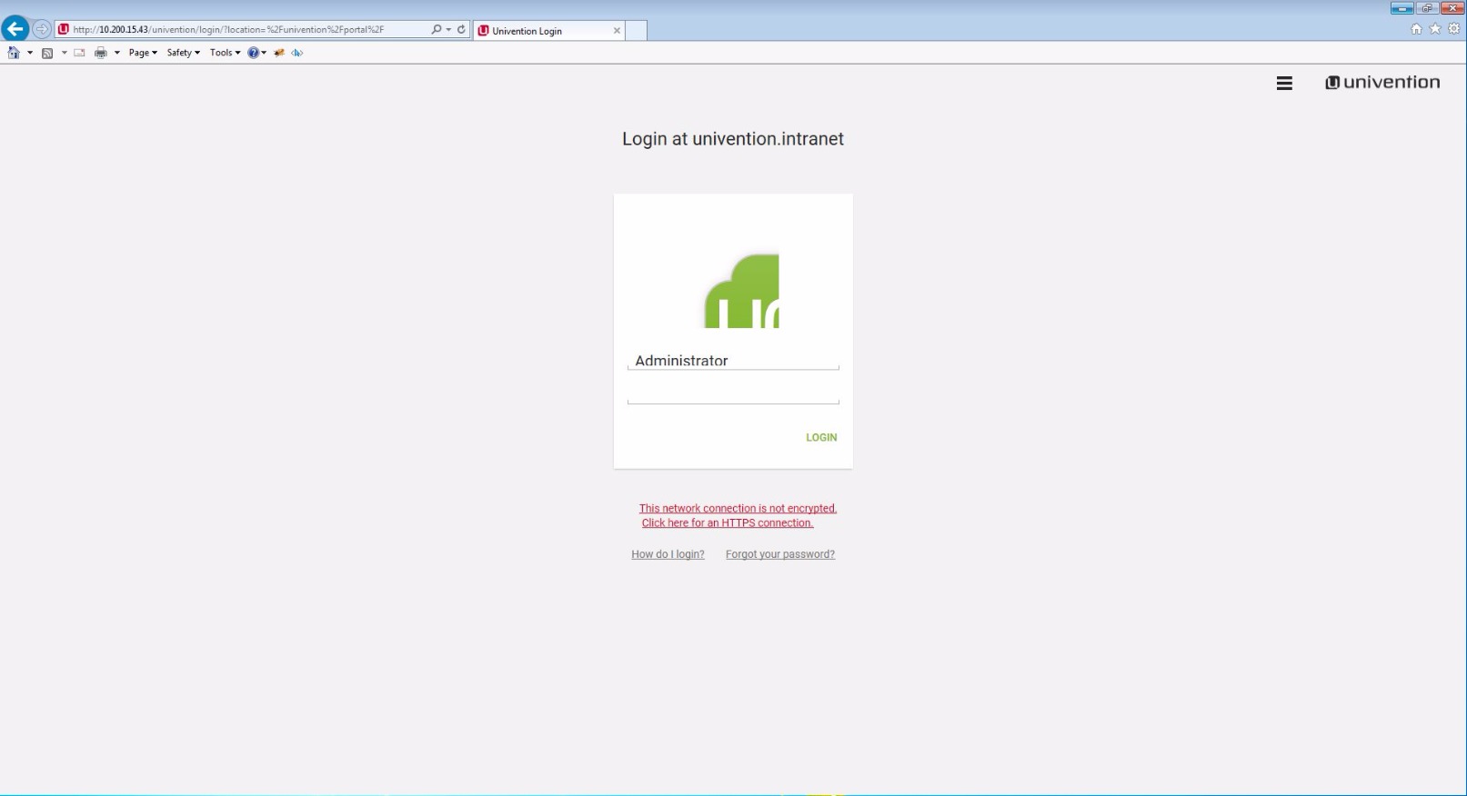
Task: Go back with the browser back arrow
Action: 15,29
